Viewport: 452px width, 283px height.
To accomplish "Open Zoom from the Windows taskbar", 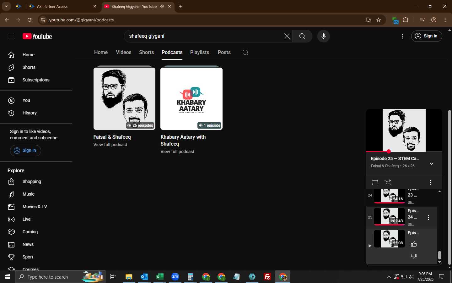I will pos(175,277).
